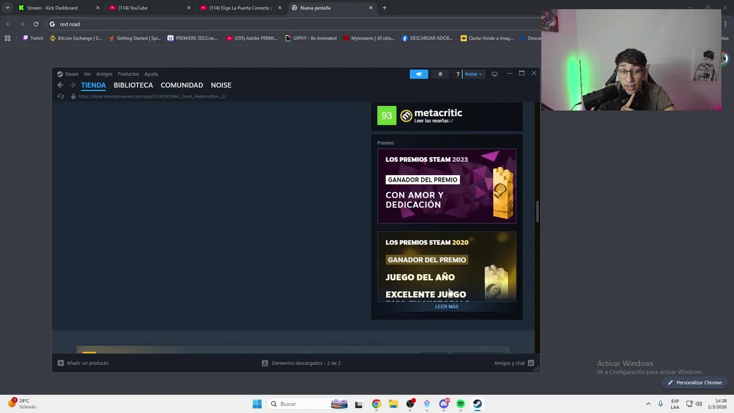Image resolution: width=734 pixels, height=413 pixels.
Task: Close the Stream - Kick Dashboard tab
Action: tap(97, 8)
